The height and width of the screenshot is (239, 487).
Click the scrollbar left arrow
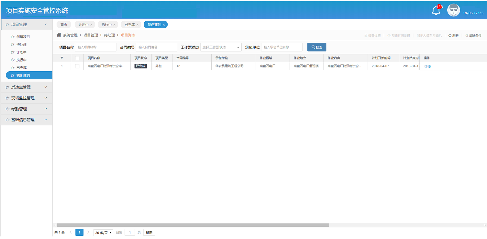[x=54, y=225]
